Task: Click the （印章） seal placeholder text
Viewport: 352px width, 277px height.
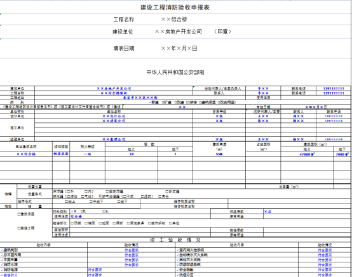Action: 222,32
